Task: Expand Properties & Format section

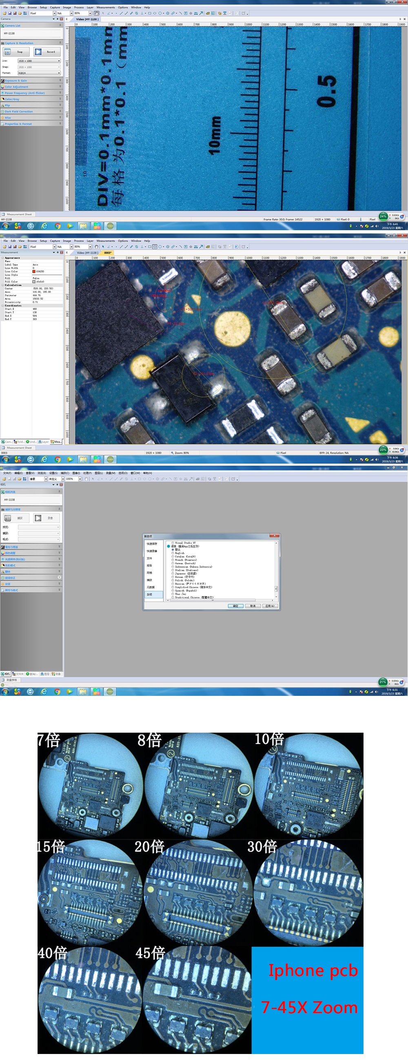Action: coord(31,124)
